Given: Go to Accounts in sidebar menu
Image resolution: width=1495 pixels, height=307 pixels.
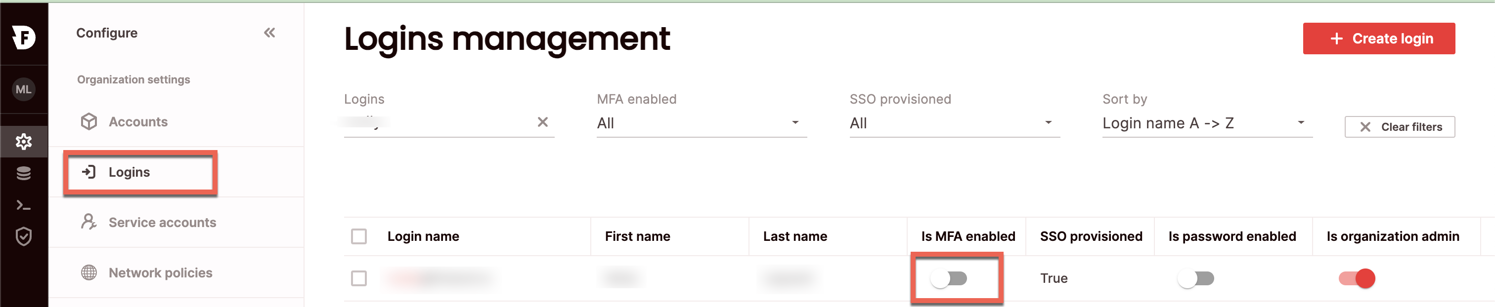Looking at the screenshot, I should click(138, 121).
